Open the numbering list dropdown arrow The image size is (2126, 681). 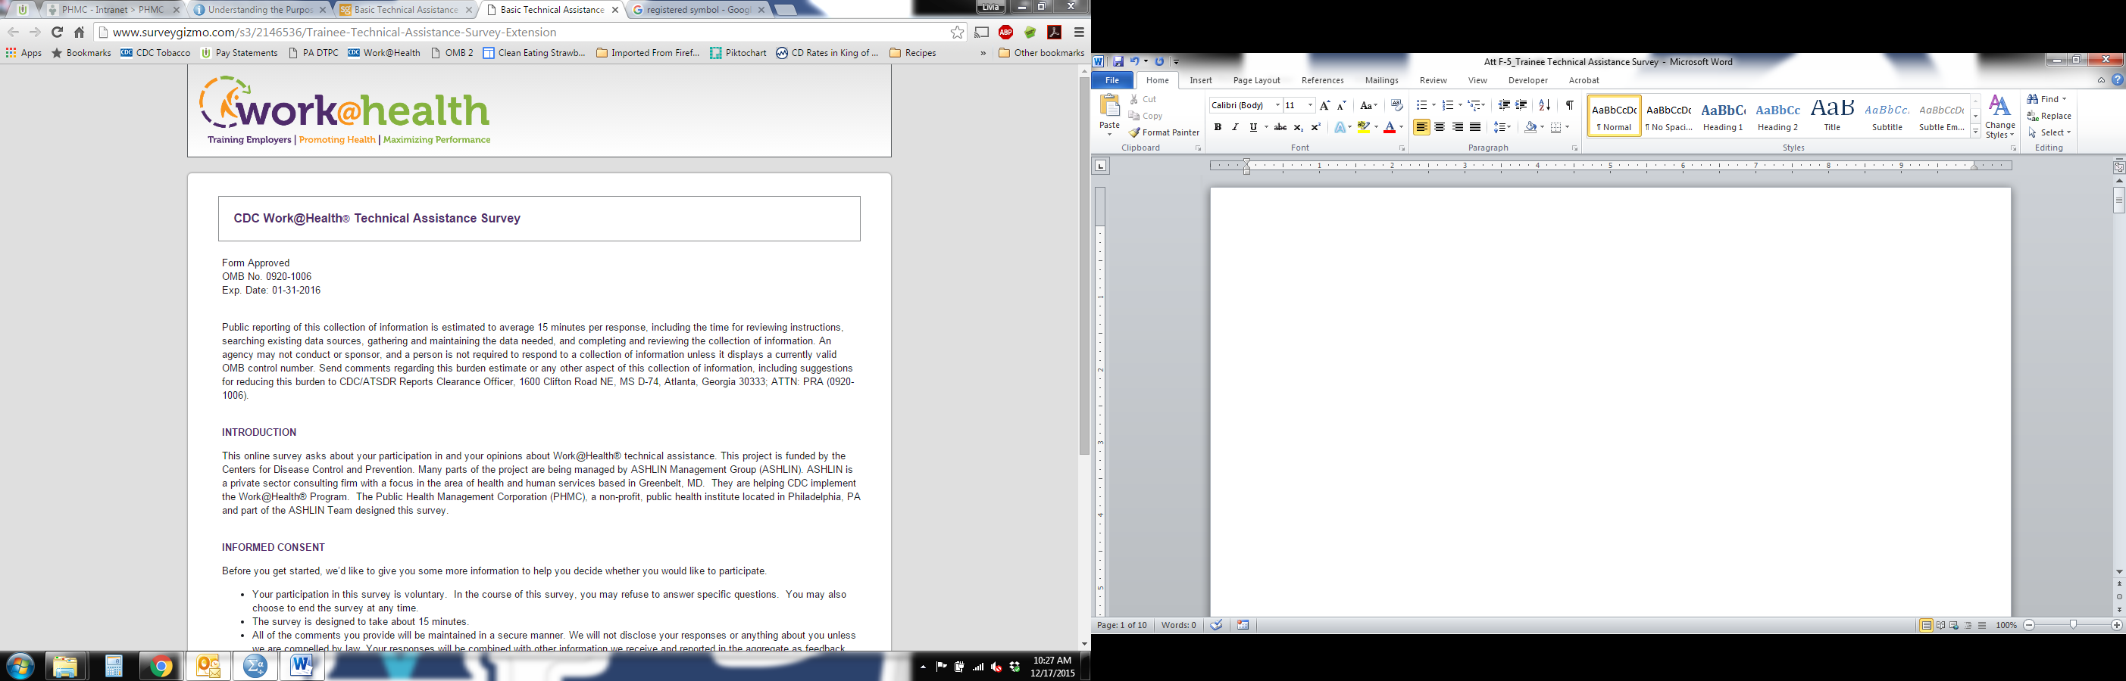(1460, 105)
